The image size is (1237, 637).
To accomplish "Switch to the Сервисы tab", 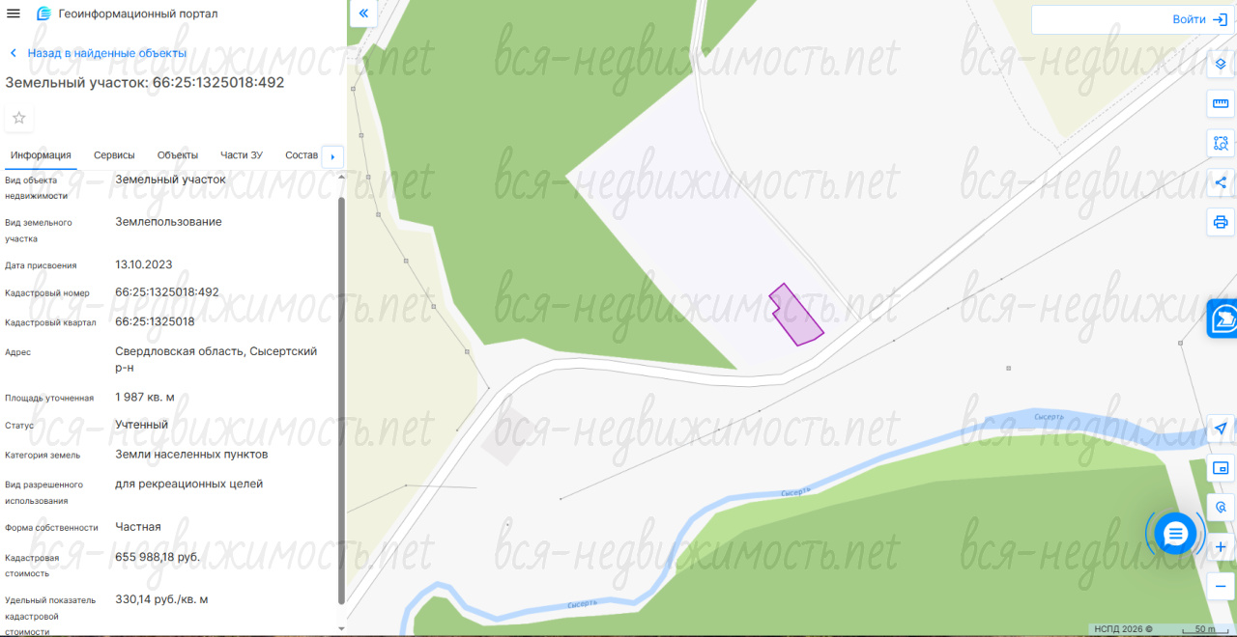I will point(114,155).
